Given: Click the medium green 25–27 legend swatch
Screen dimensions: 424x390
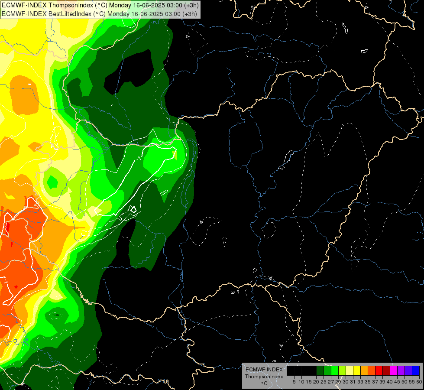Looking at the screenshot, I should click(327, 370).
